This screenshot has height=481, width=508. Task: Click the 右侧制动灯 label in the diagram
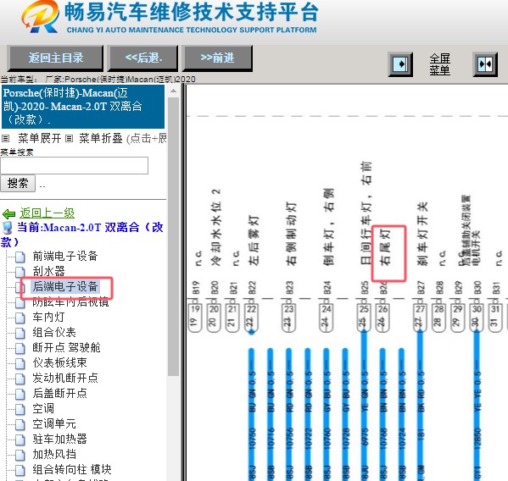[x=291, y=235]
